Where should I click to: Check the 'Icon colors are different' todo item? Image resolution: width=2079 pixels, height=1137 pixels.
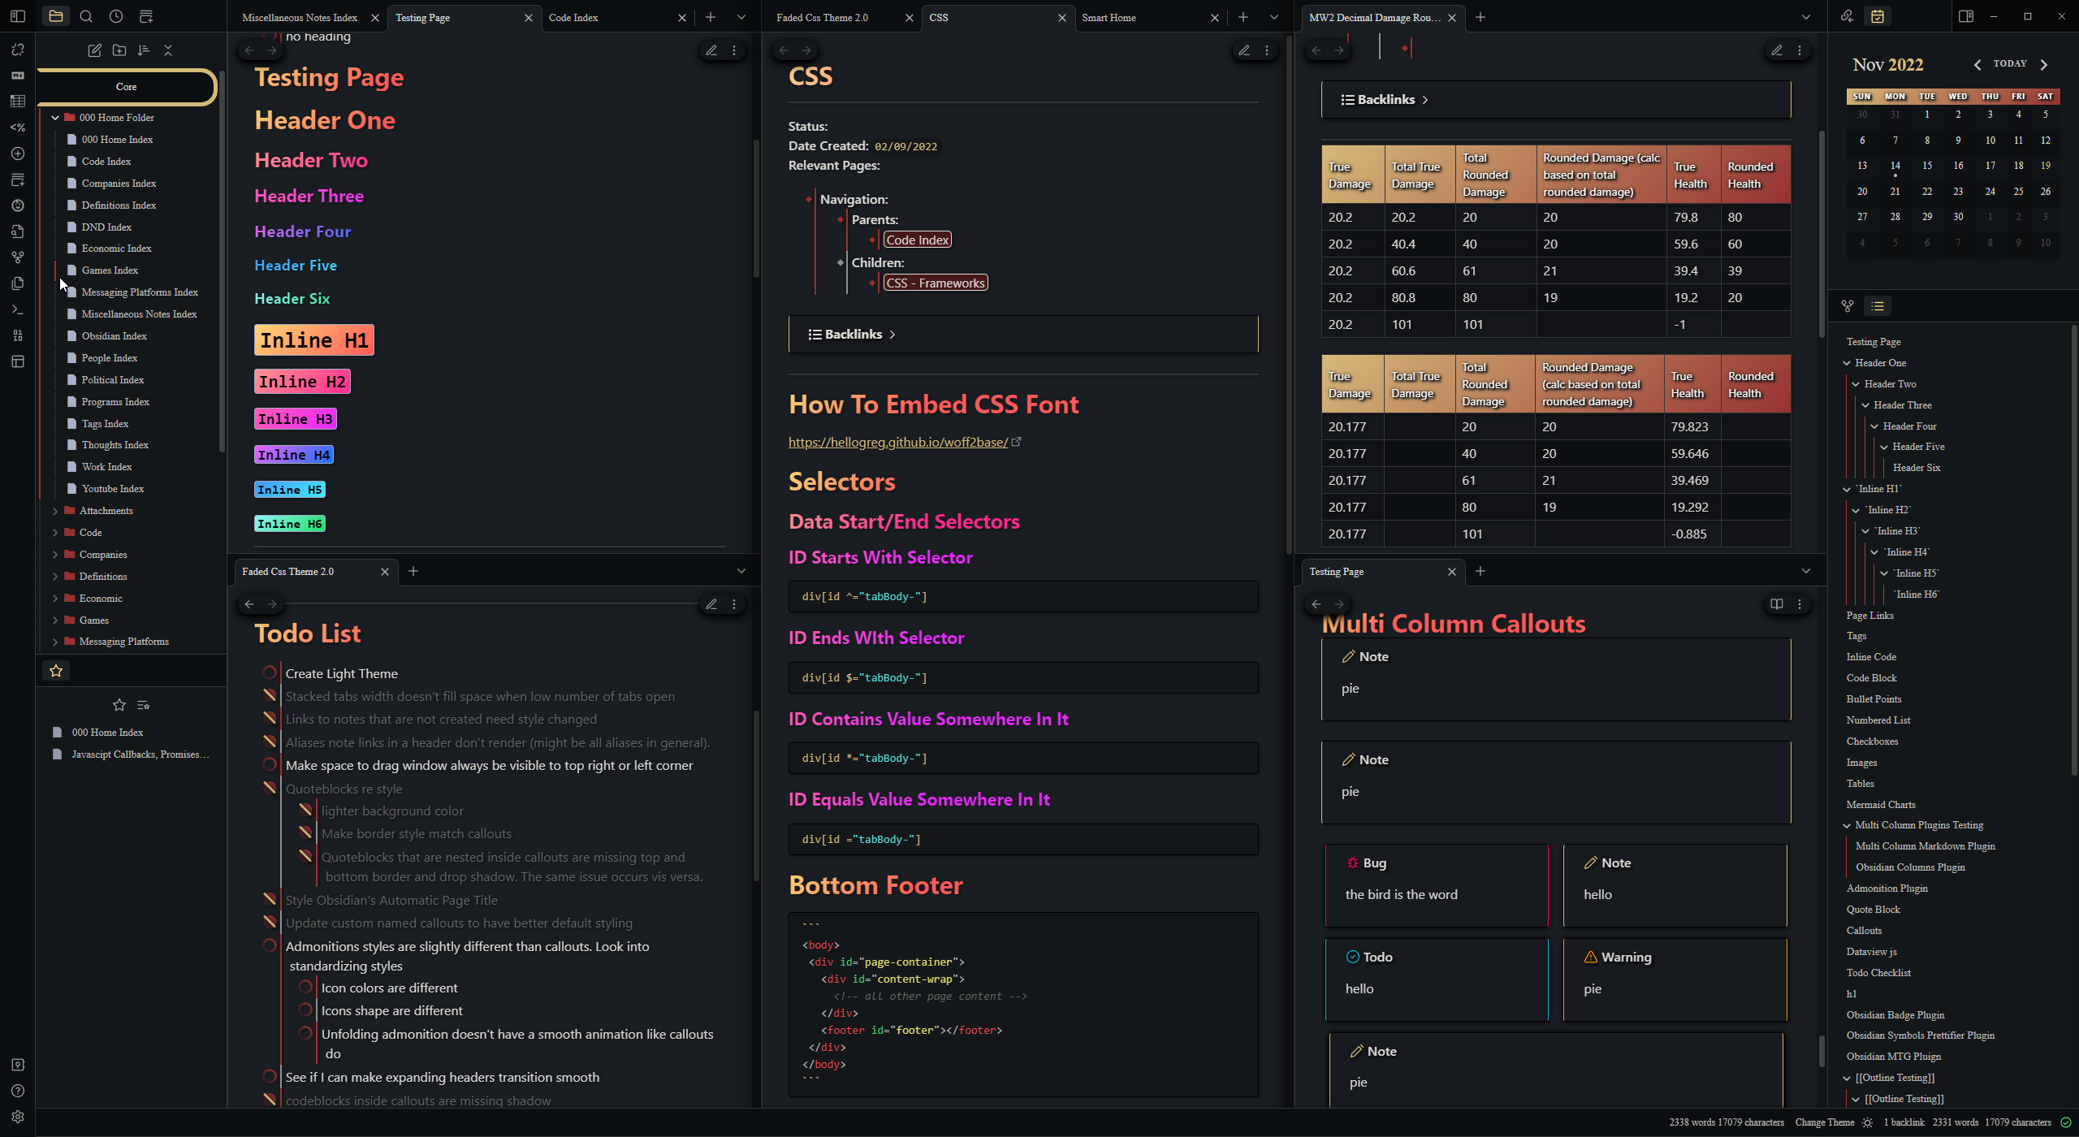click(x=305, y=987)
